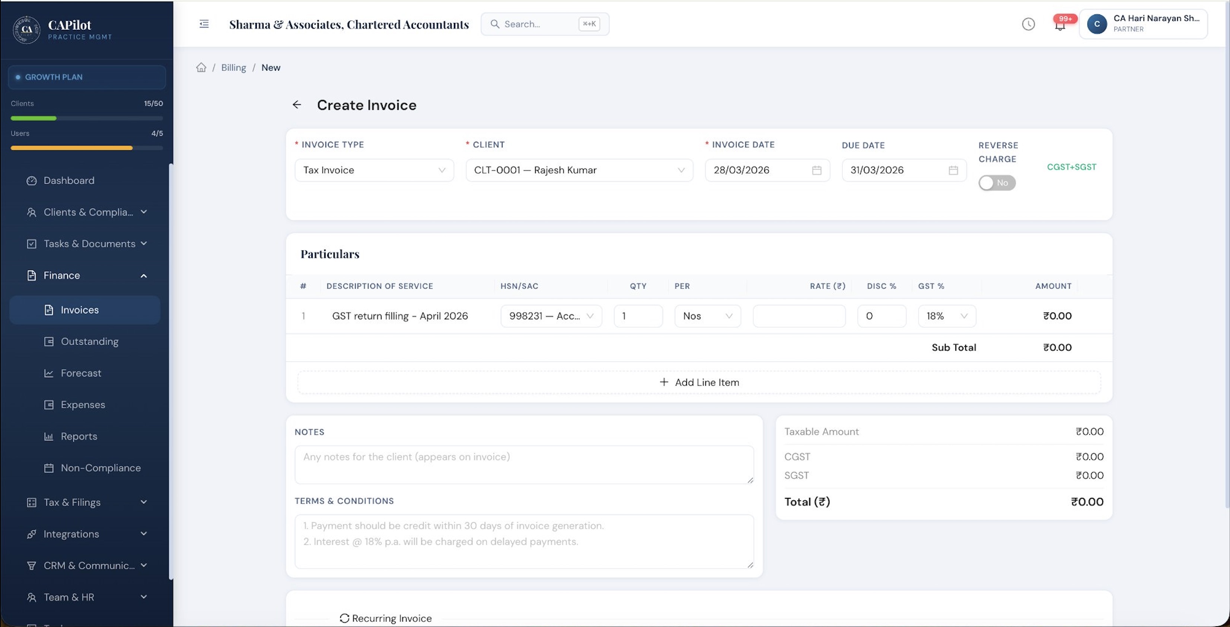Screen dimensions: 1230x627
Task: Click the Finance document icon
Action: pos(32,275)
